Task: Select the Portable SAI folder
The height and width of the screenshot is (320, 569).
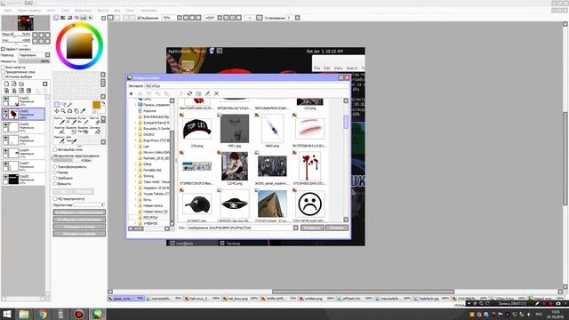Action: coord(152,170)
